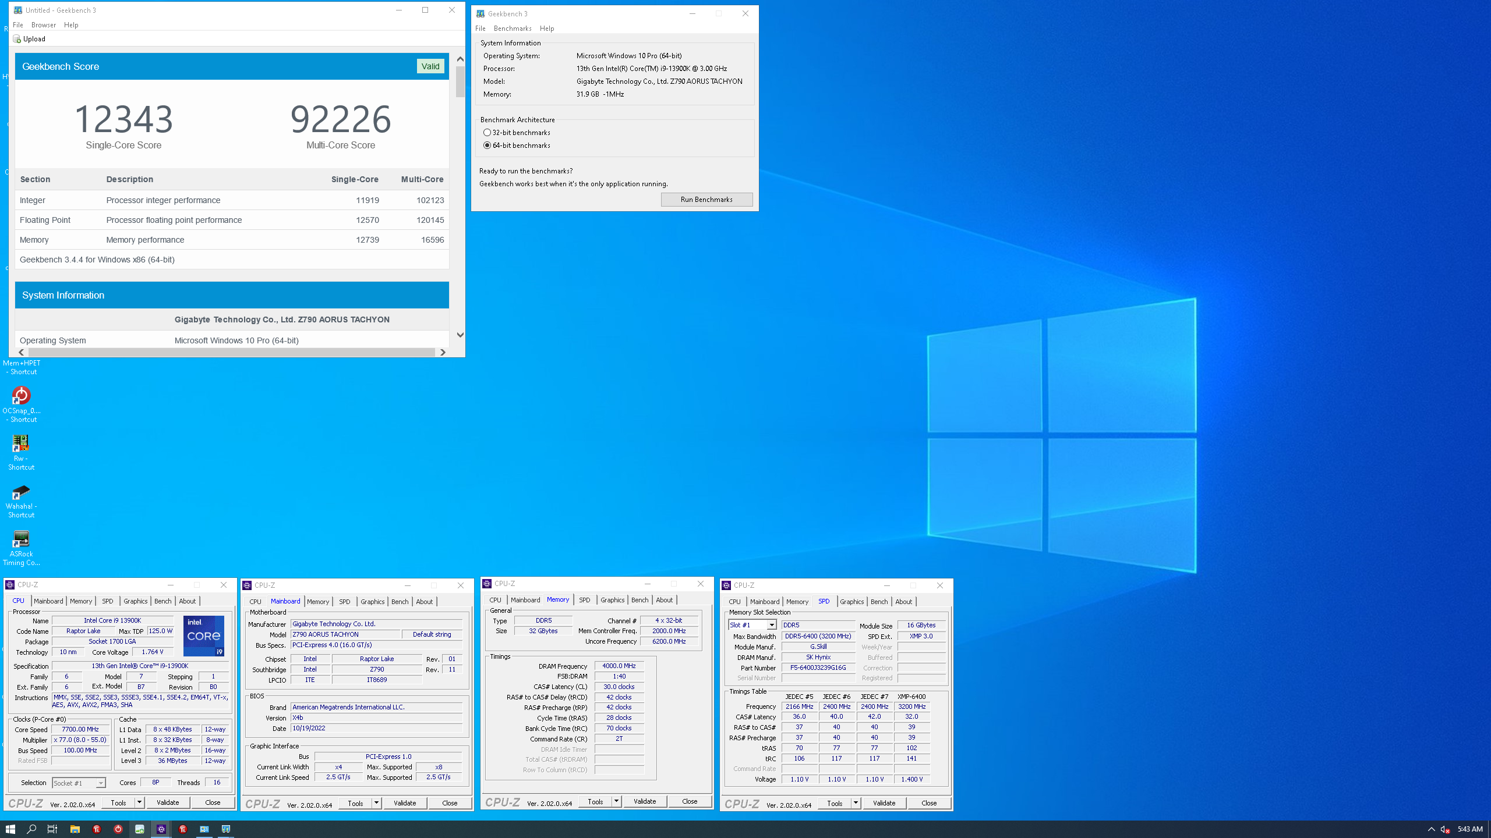Image resolution: width=1491 pixels, height=838 pixels.
Task: Click the 92226 multi-core score
Action: coord(341,119)
